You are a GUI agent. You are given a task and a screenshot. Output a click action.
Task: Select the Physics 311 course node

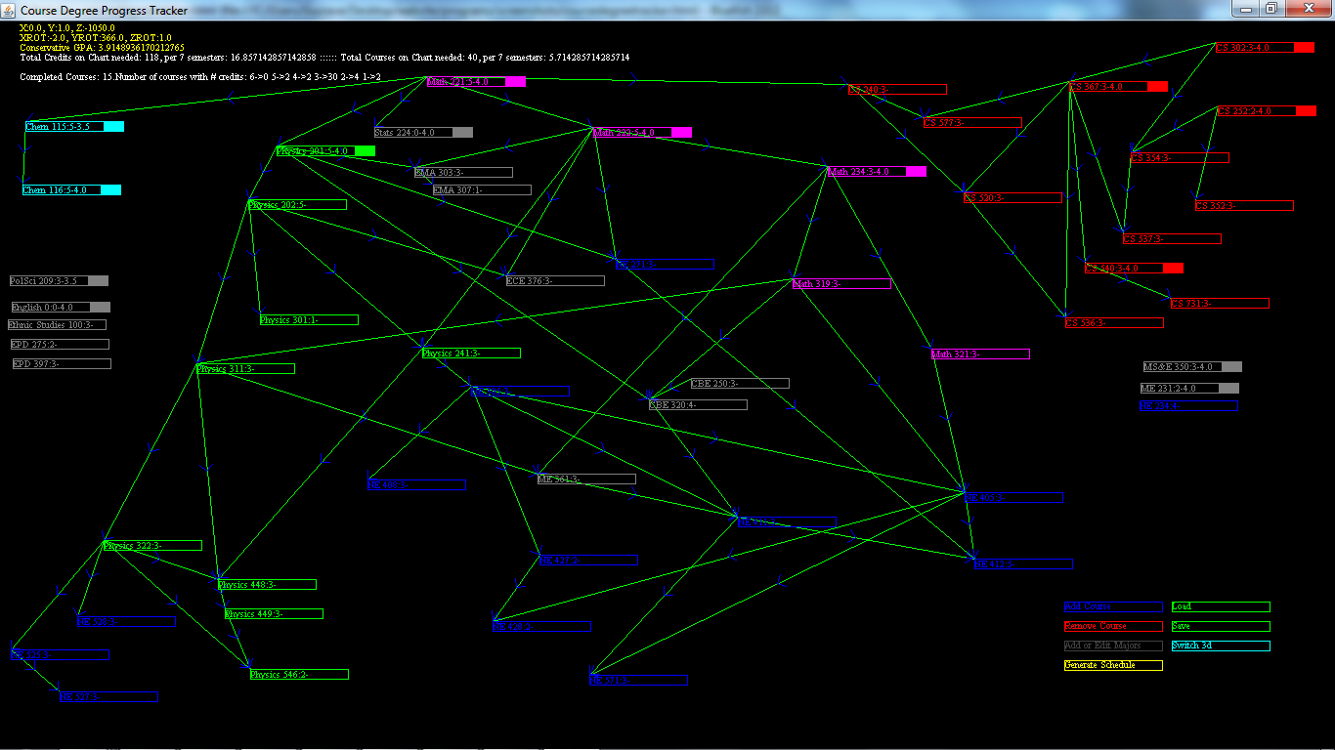click(245, 369)
